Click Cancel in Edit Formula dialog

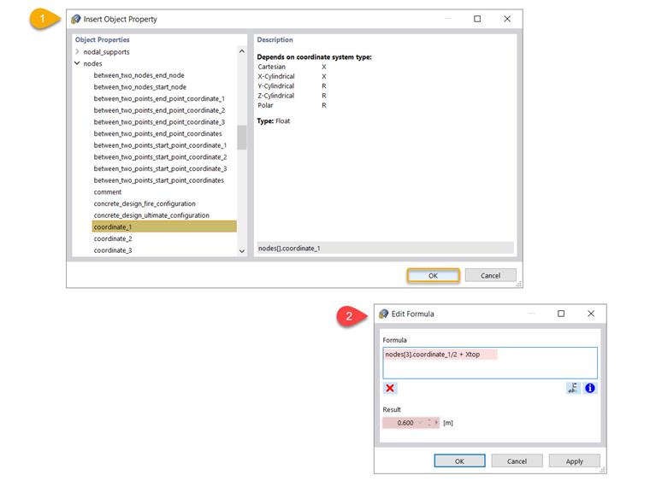(x=517, y=461)
